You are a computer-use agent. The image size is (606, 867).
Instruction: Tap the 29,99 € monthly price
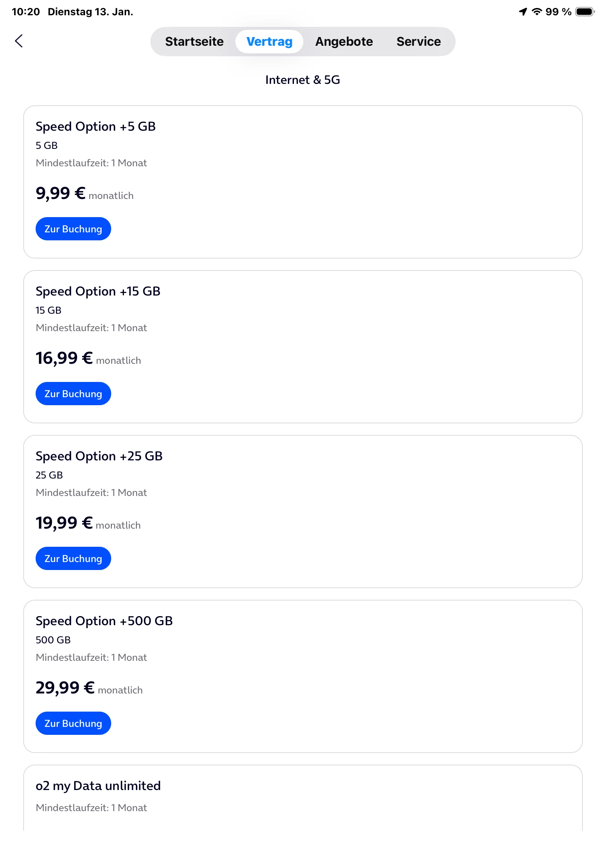[65, 688]
